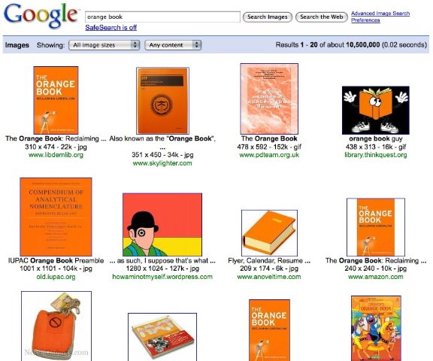Open the orange book with round seal thumbnail
This screenshot has height=361, width=433.
pos(162,101)
